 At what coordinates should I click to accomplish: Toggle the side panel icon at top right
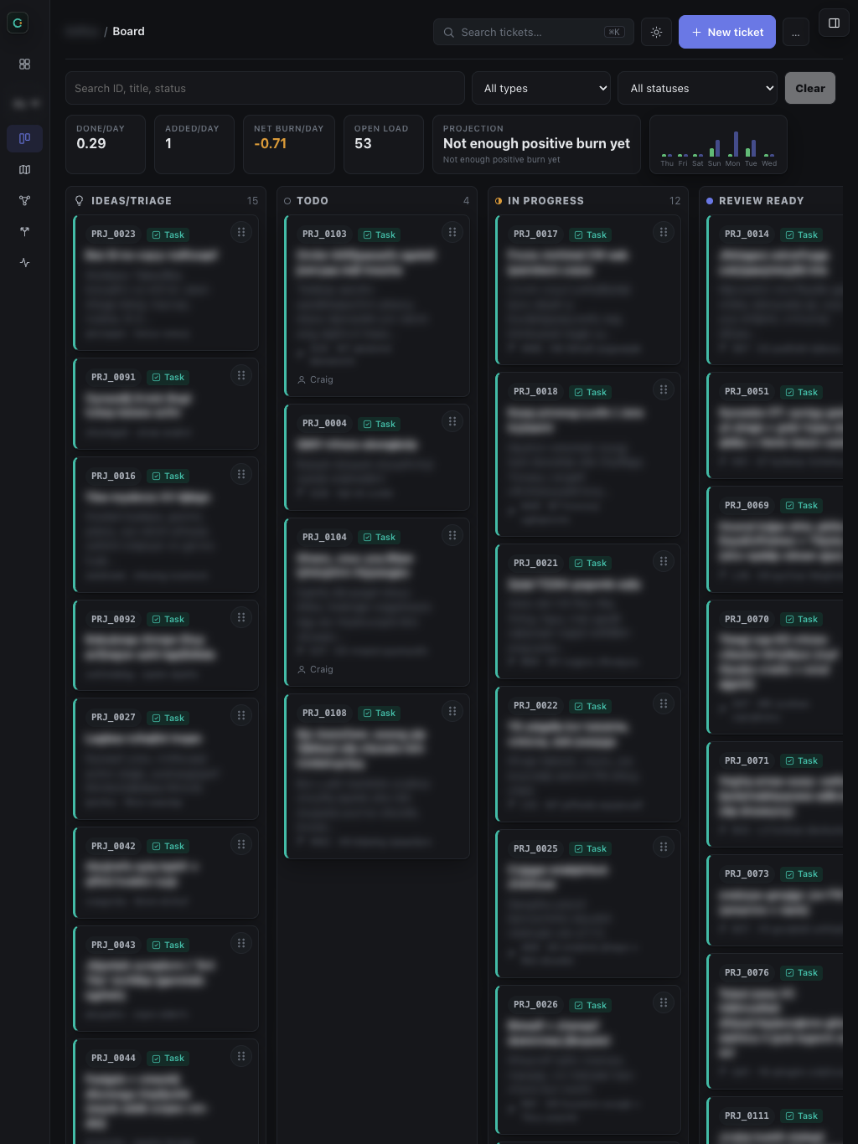coord(834,23)
